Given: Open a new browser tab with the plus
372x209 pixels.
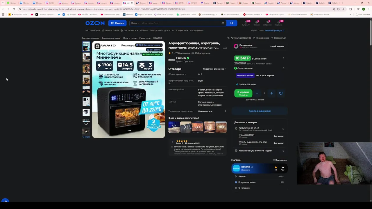Looking at the screenshot, I should tap(342, 3).
